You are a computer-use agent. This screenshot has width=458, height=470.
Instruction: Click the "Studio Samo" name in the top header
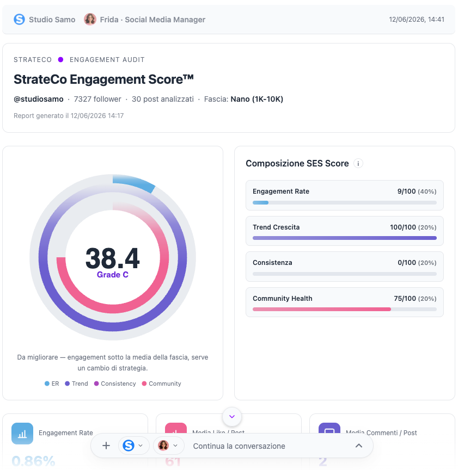[x=52, y=20]
